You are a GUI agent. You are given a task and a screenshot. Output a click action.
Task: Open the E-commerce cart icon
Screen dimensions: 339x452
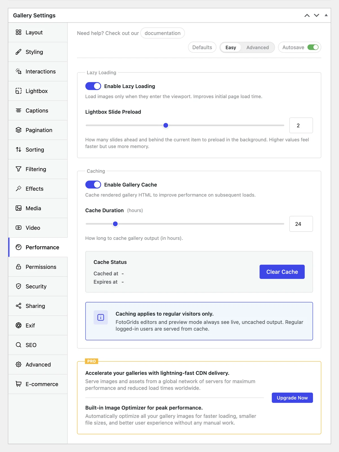tap(18, 384)
